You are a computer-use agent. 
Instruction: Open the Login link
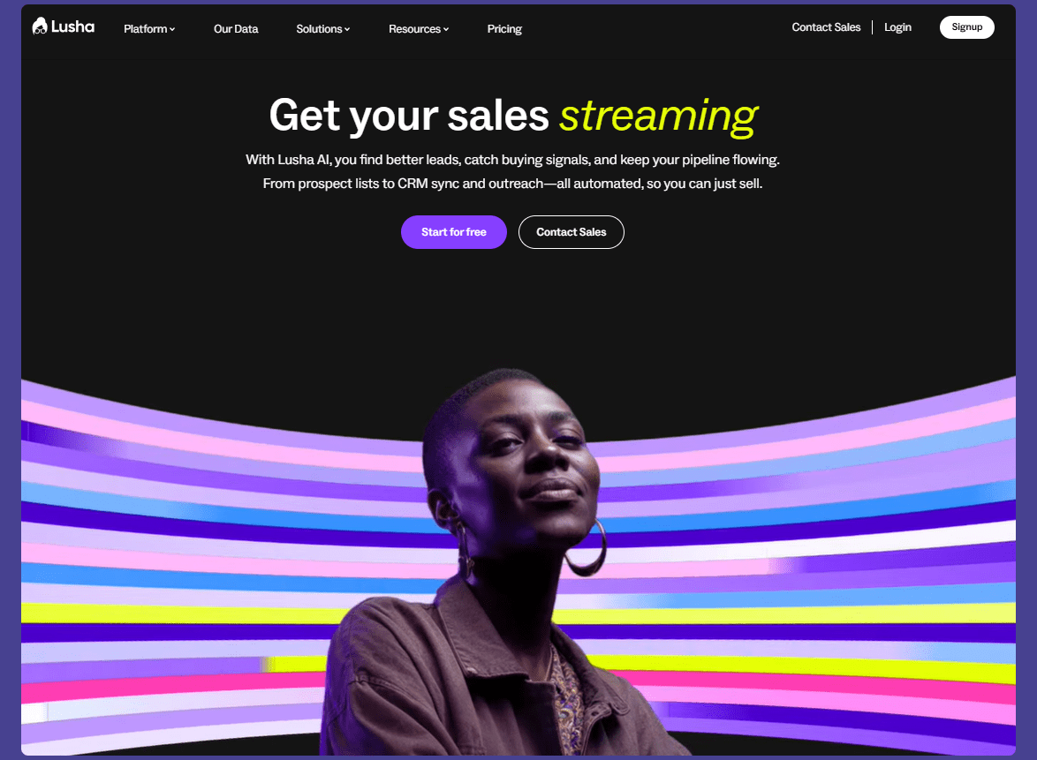click(x=897, y=27)
